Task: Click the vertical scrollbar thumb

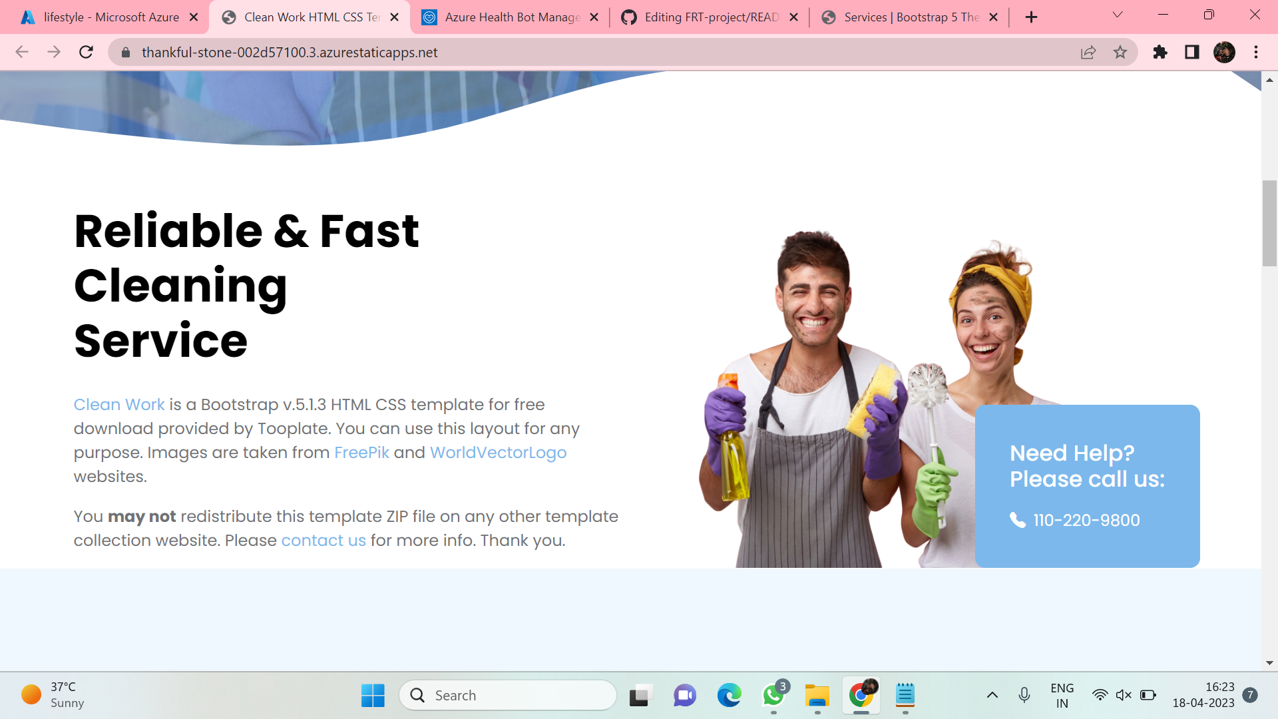Action: [1269, 223]
